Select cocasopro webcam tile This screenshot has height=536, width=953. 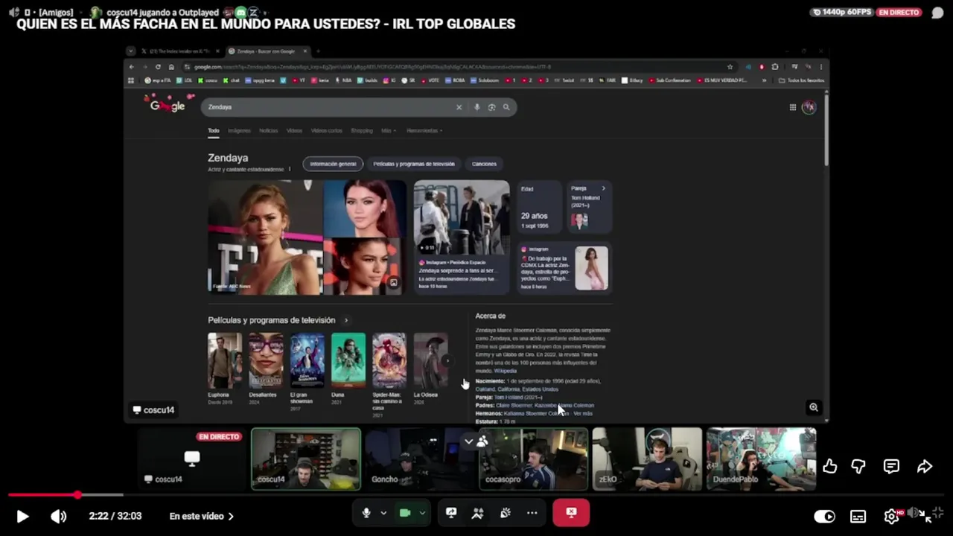(x=533, y=459)
